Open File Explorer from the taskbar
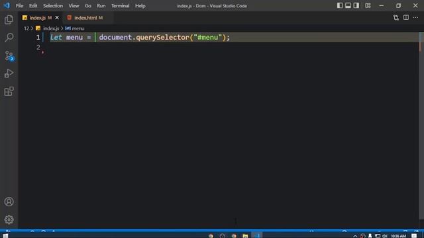Viewport: 424px width, 238px height. [245, 235]
